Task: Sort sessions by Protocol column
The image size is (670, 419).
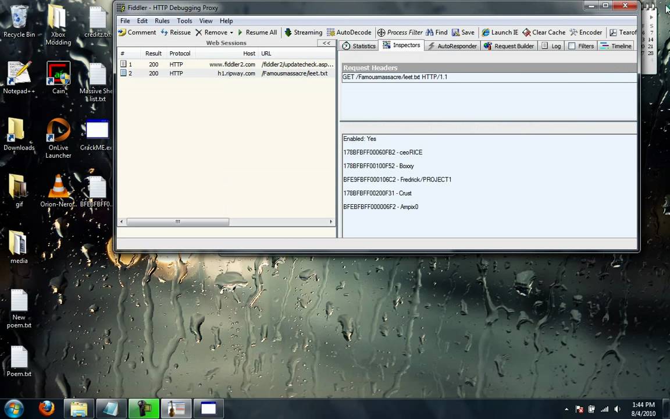Action: [180, 54]
